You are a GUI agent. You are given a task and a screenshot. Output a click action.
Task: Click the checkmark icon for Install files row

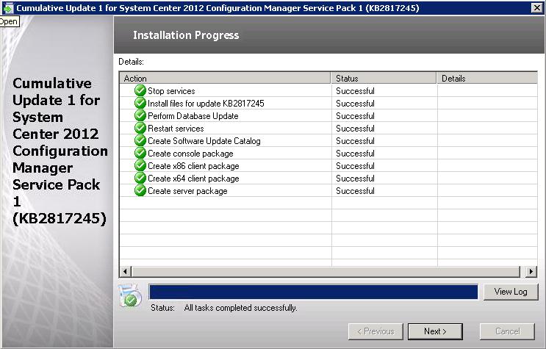coord(140,104)
